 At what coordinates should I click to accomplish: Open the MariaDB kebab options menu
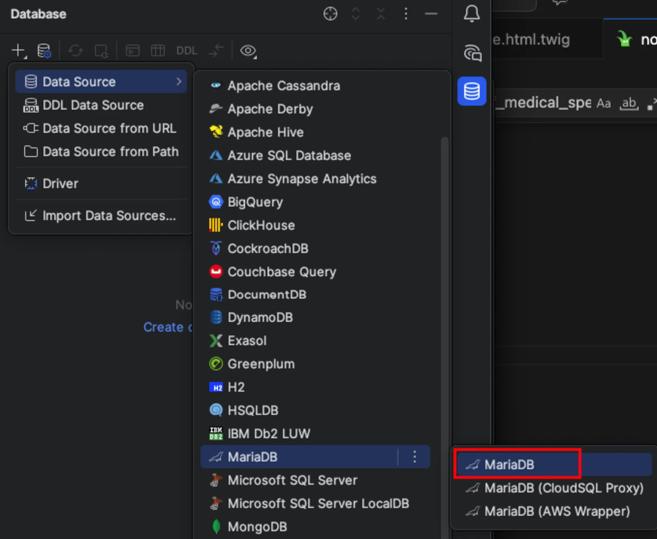point(414,457)
